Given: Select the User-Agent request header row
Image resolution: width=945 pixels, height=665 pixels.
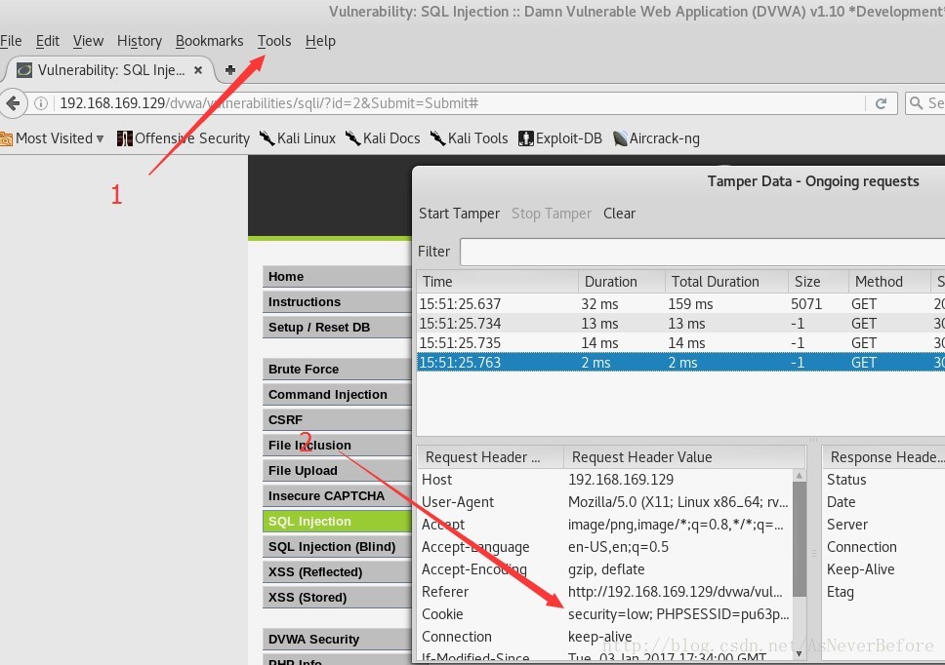Looking at the screenshot, I should pyautogui.click(x=605, y=502).
